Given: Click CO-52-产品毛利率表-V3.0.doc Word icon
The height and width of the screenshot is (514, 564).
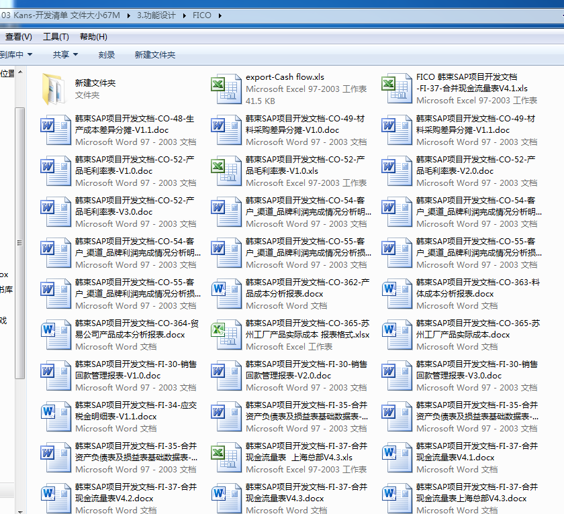Looking at the screenshot, I should click(55, 212).
